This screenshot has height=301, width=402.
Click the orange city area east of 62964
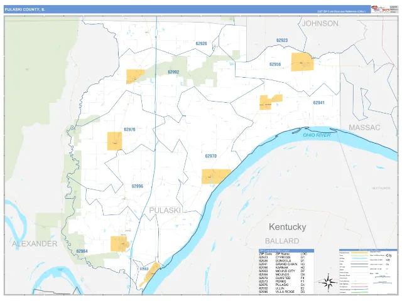click(119, 244)
